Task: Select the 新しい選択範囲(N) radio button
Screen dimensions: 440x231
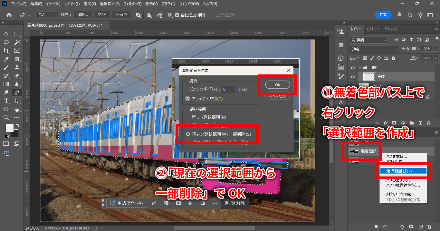Action: [188, 117]
